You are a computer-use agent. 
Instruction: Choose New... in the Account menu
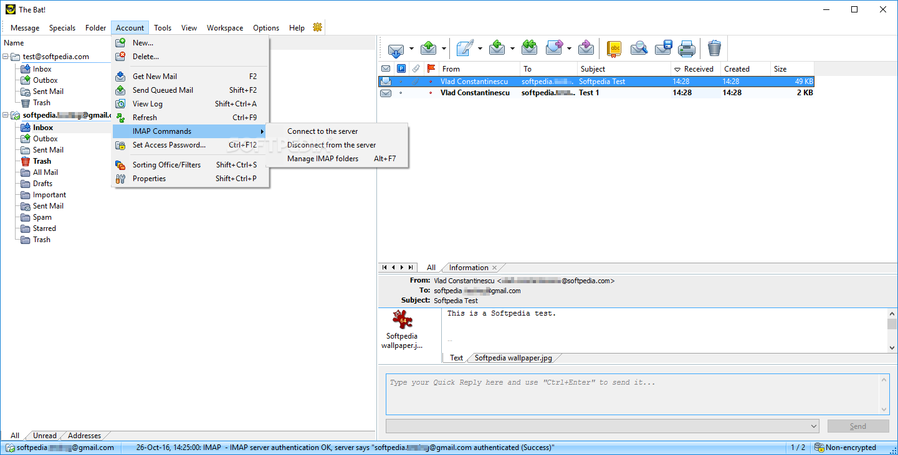(x=189, y=43)
